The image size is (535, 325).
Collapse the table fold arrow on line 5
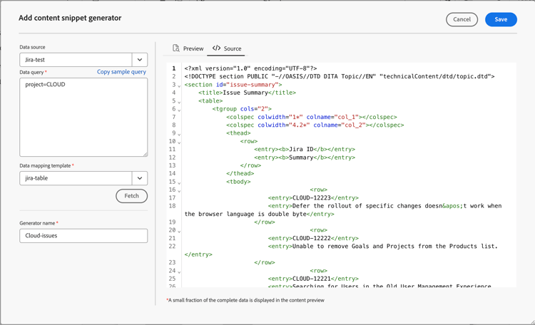(x=179, y=102)
